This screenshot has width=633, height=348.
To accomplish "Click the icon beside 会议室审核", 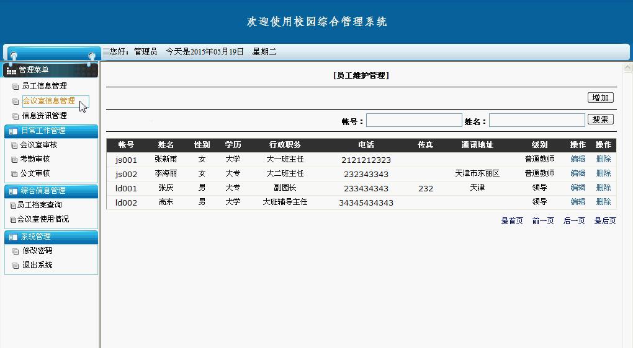I will coord(14,146).
